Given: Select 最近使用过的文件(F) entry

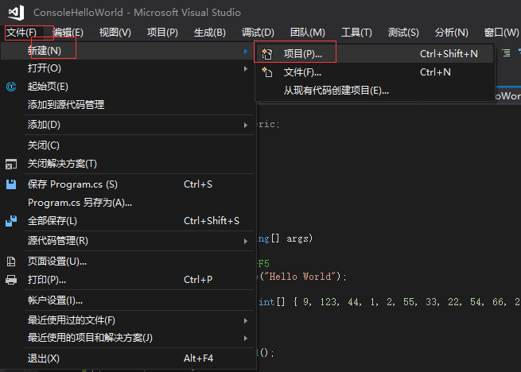Looking at the screenshot, I should point(128,320).
